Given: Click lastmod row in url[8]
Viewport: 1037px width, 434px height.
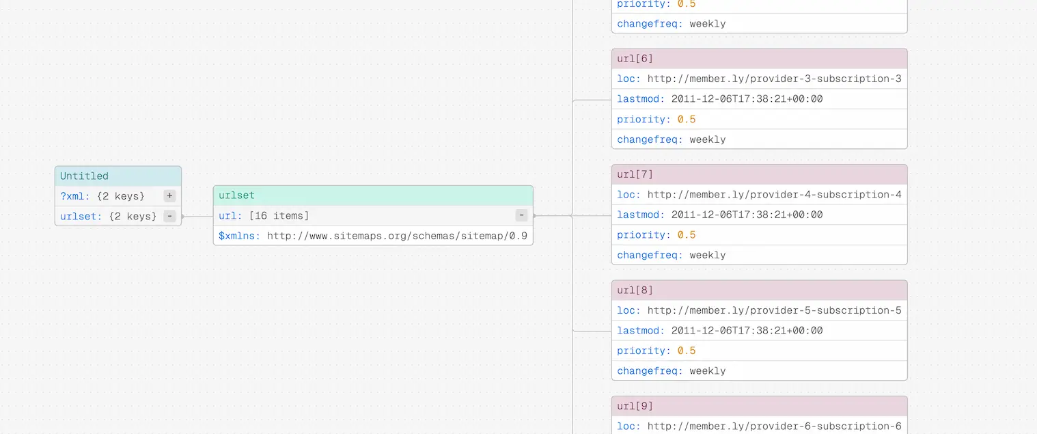Looking at the screenshot, I should [x=759, y=330].
